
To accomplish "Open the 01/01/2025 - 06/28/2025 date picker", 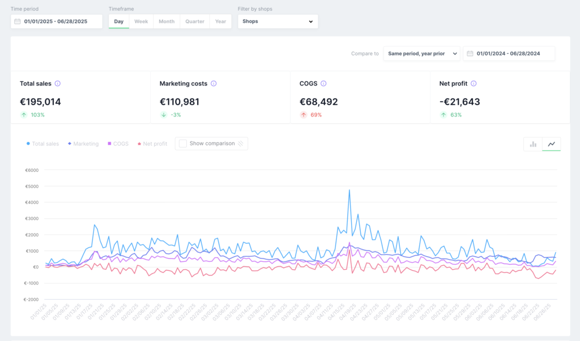I will coord(57,21).
